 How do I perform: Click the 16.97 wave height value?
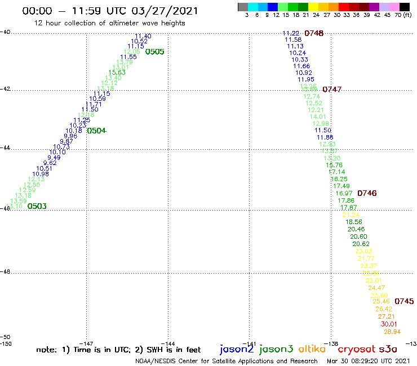click(x=344, y=193)
